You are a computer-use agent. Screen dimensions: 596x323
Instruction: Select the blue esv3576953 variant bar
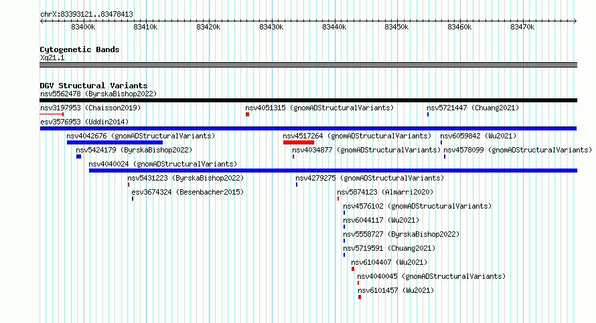[x=308, y=128]
